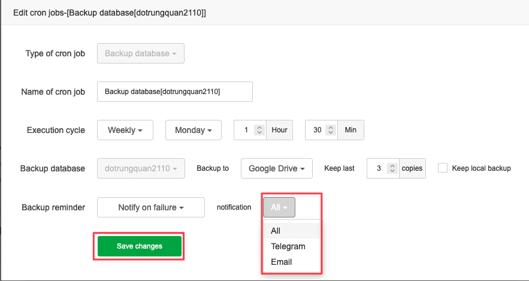529x281 pixels.
Task: Expand the Notify on failure dropdown
Action: coord(150,207)
